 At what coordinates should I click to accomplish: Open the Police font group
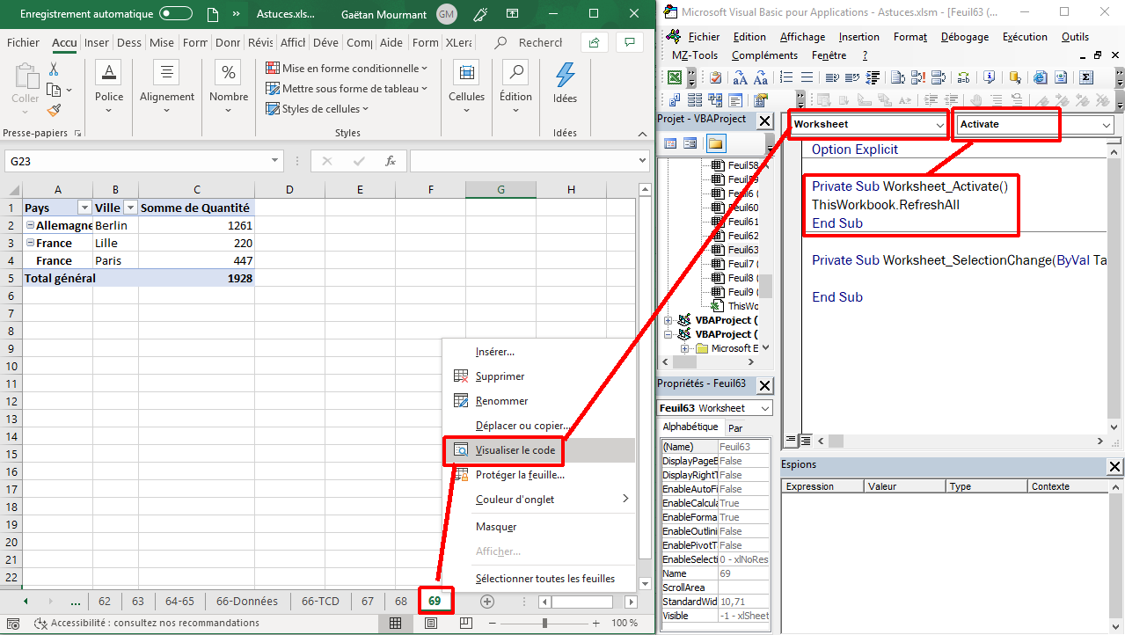click(109, 88)
